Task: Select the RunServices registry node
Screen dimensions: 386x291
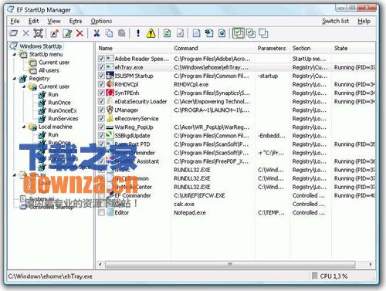Action: pyautogui.click(x=63, y=118)
